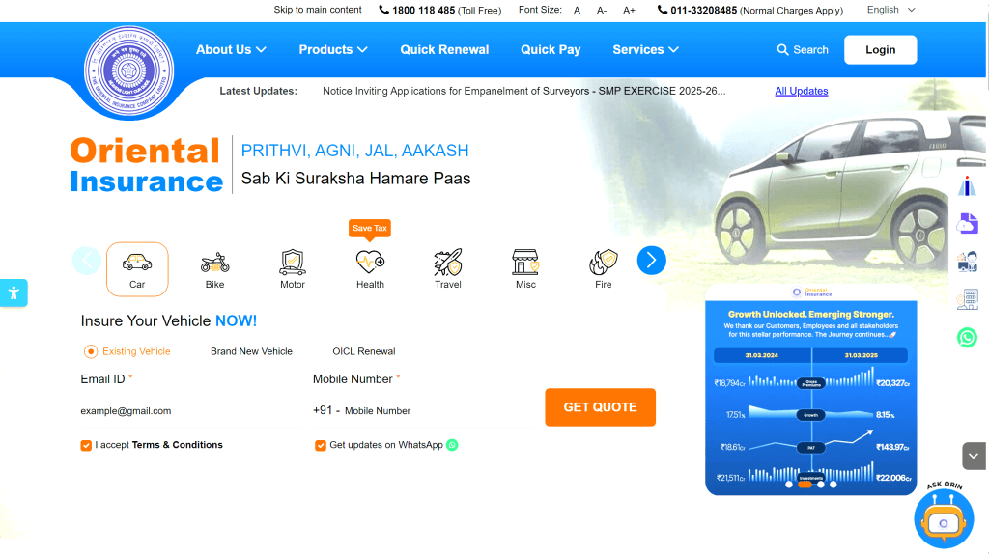The height and width of the screenshot is (556, 989).
Task: Click the active orange banner carousel indicator
Action: coord(805,485)
